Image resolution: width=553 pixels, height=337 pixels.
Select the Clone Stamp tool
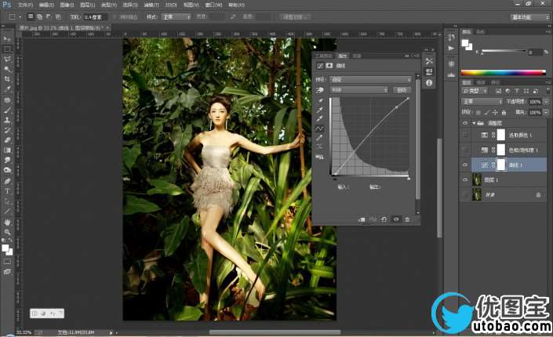(x=7, y=120)
